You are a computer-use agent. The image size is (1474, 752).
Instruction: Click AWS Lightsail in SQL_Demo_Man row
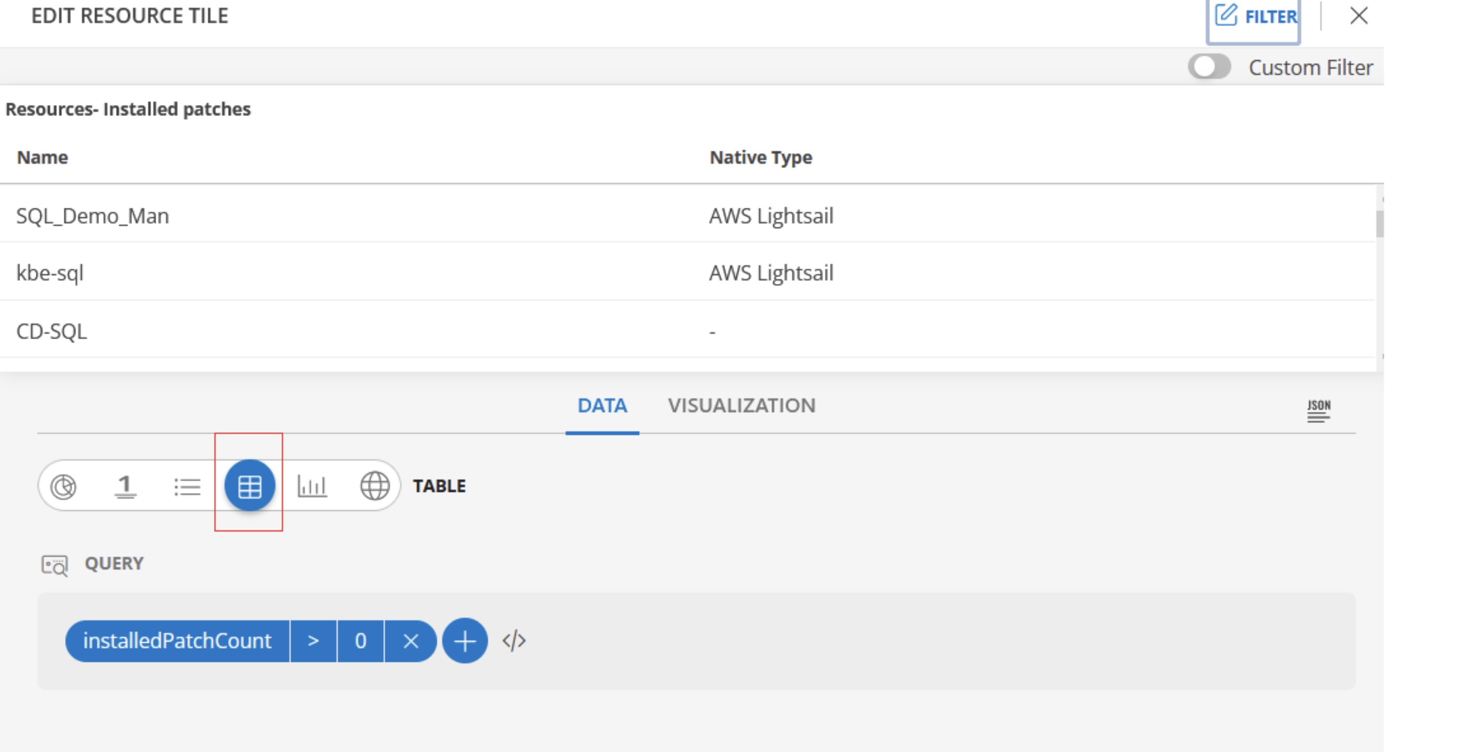point(771,216)
